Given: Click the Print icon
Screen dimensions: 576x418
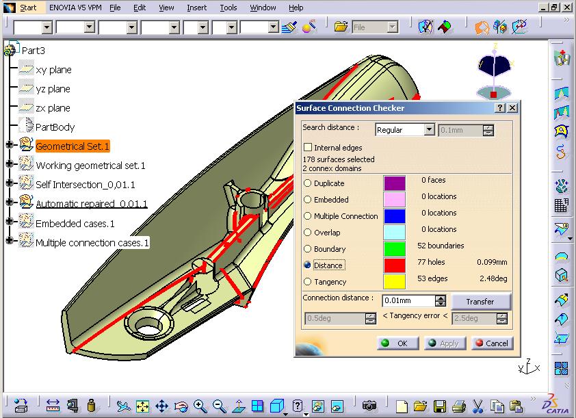Looking at the screenshot, I should (458, 406).
